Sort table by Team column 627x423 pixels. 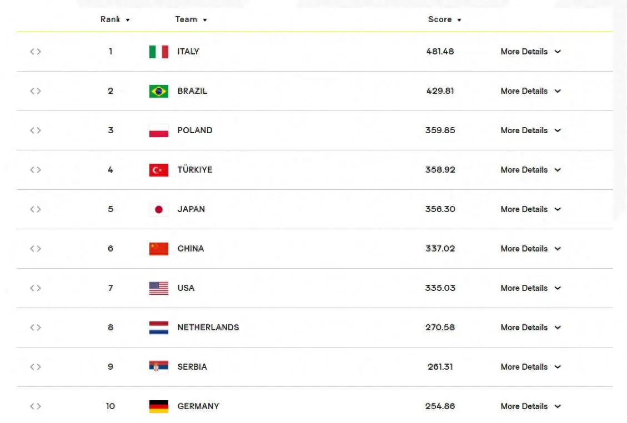(191, 19)
